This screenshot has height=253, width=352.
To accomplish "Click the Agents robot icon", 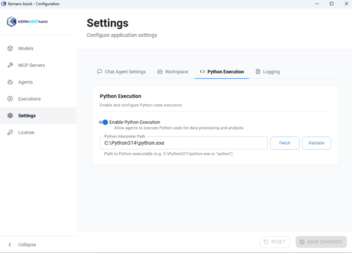I will point(10,82).
